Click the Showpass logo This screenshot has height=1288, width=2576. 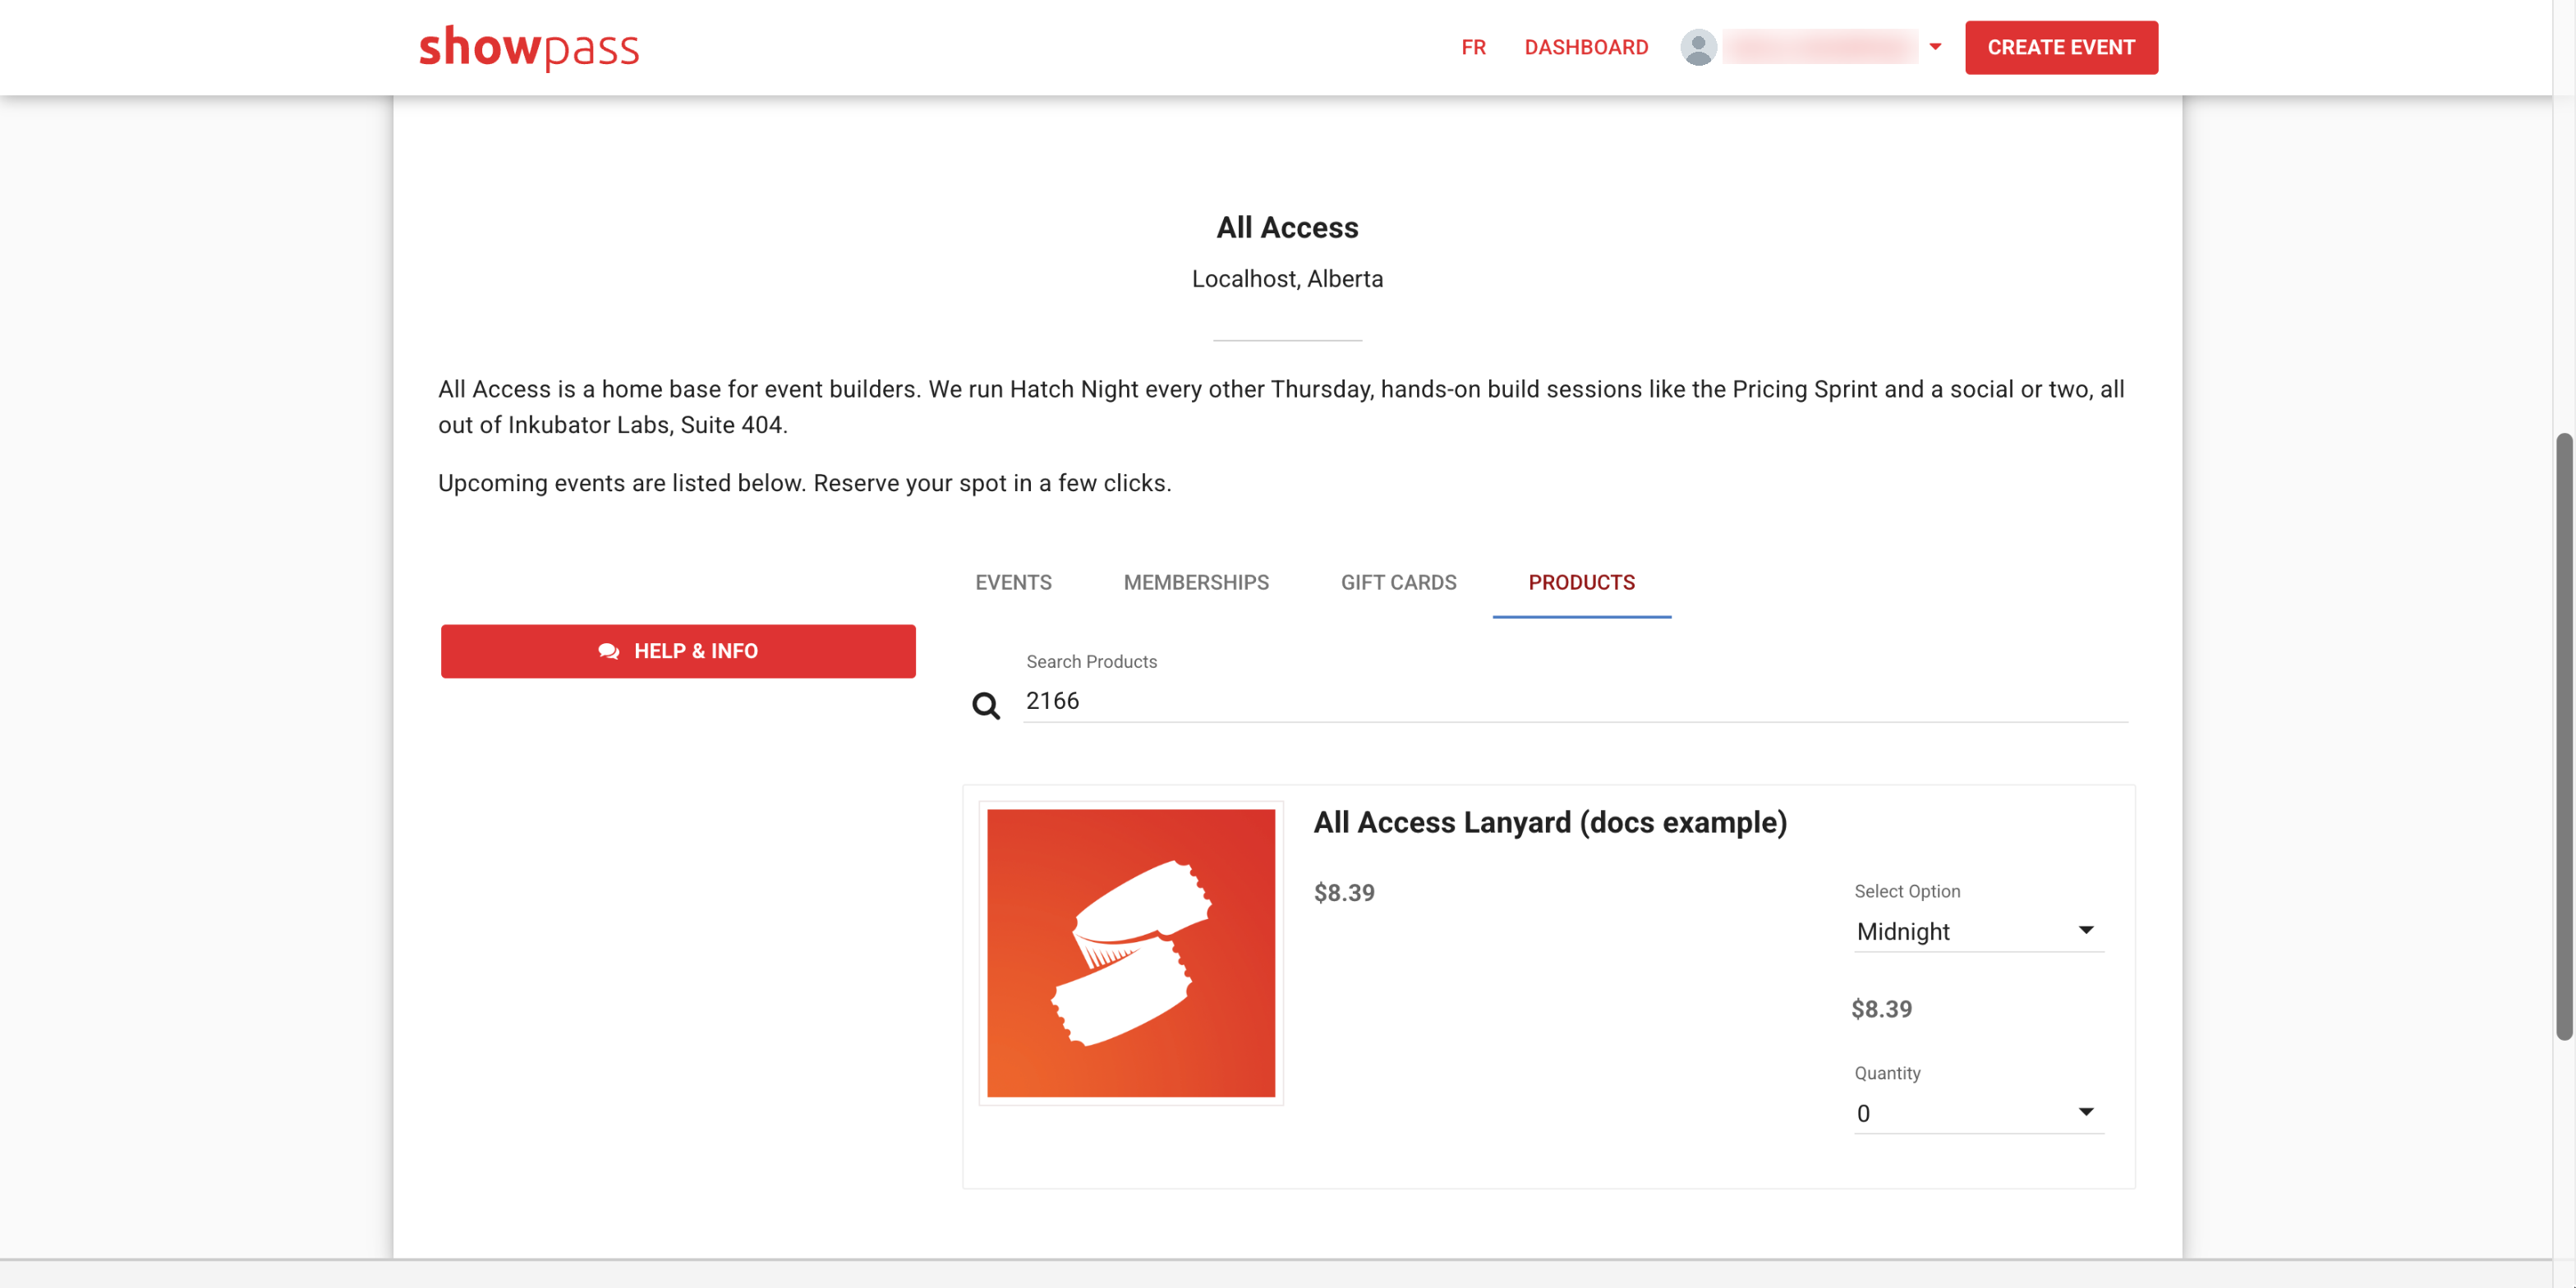pos(528,47)
